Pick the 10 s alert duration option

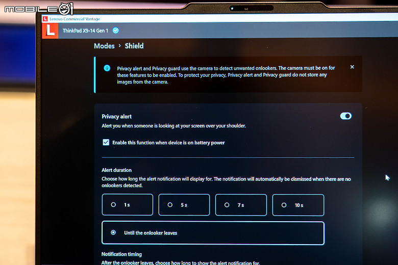coord(298,205)
